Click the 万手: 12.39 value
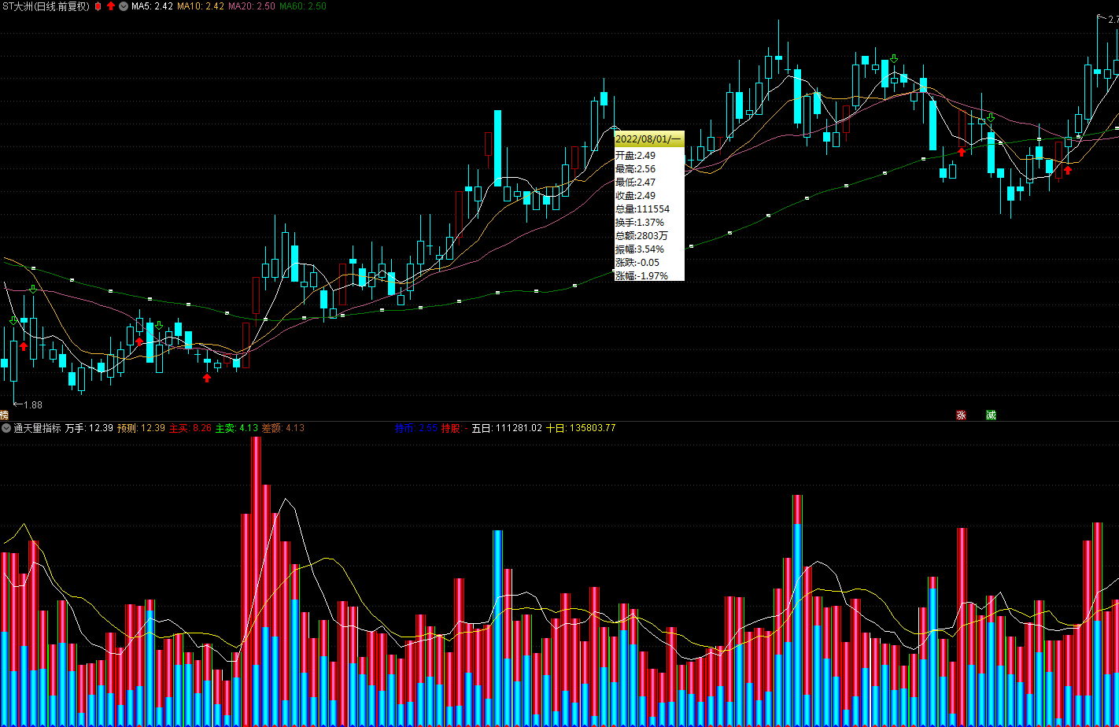The image size is (1119, 727). tap(89, 428)
